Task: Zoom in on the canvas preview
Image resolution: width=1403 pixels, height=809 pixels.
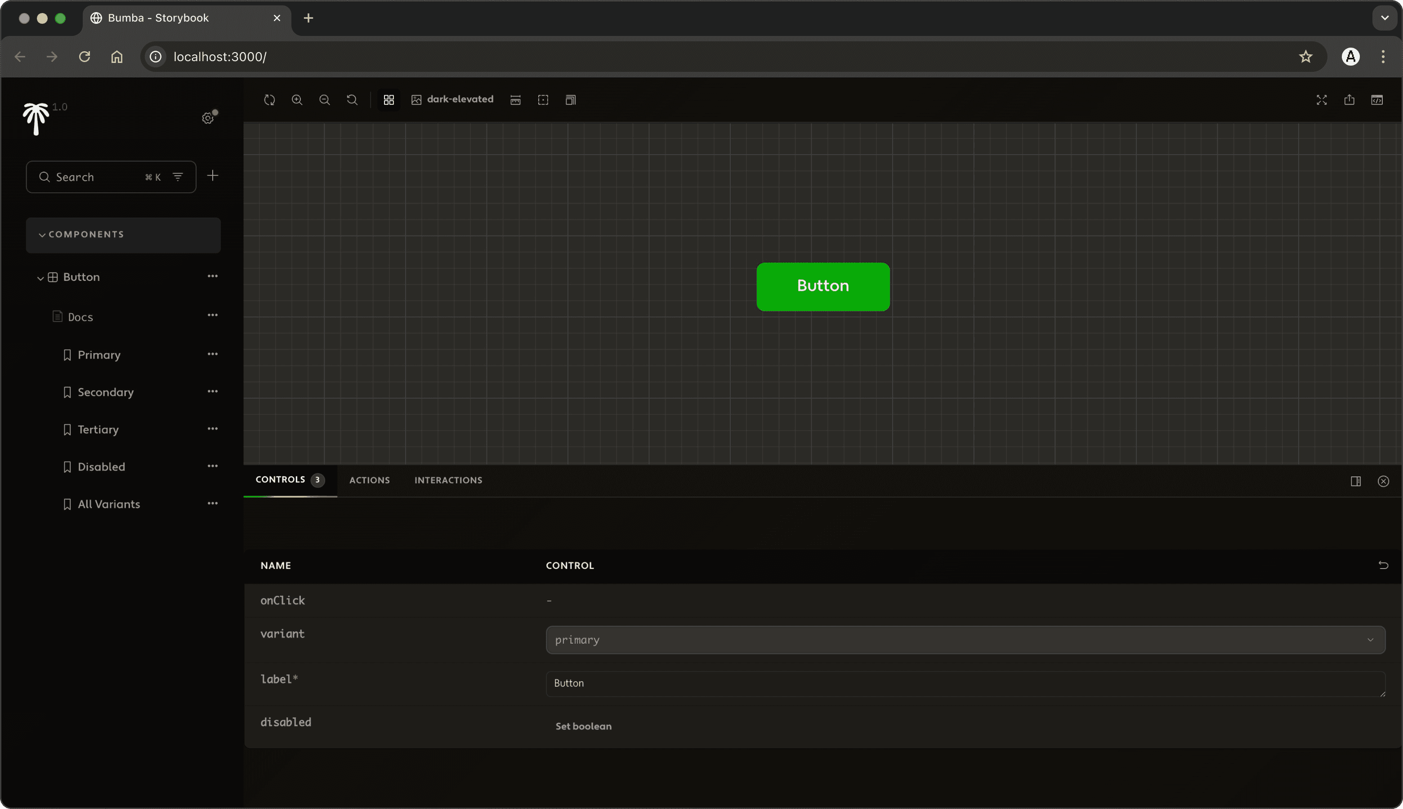Action: point(297,100)
